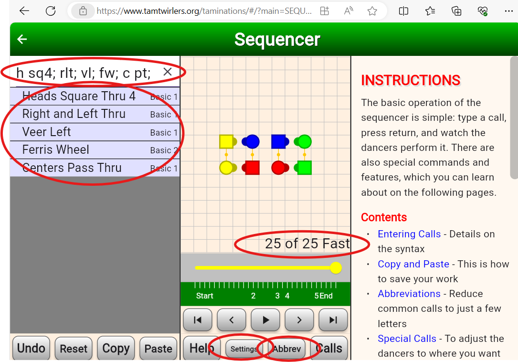Screen dimensions: 518x362
Task: Click the green square dancer
Action: tap(305, 168)
